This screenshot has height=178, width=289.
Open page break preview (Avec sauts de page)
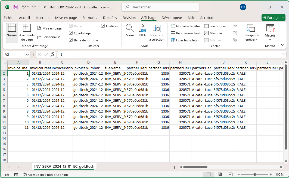coord(27,33)
